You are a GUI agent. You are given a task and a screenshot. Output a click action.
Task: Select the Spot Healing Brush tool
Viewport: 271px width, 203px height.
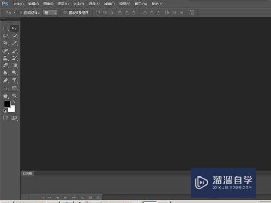point(5,51)
